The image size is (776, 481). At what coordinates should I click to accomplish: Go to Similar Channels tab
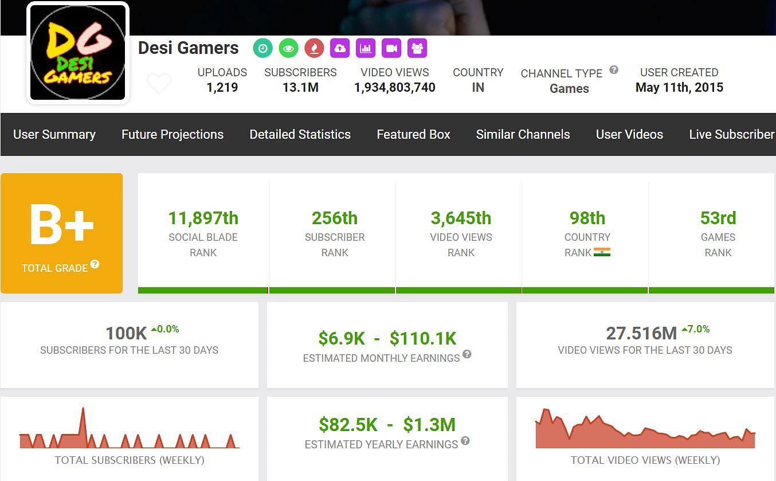(523, 134)
